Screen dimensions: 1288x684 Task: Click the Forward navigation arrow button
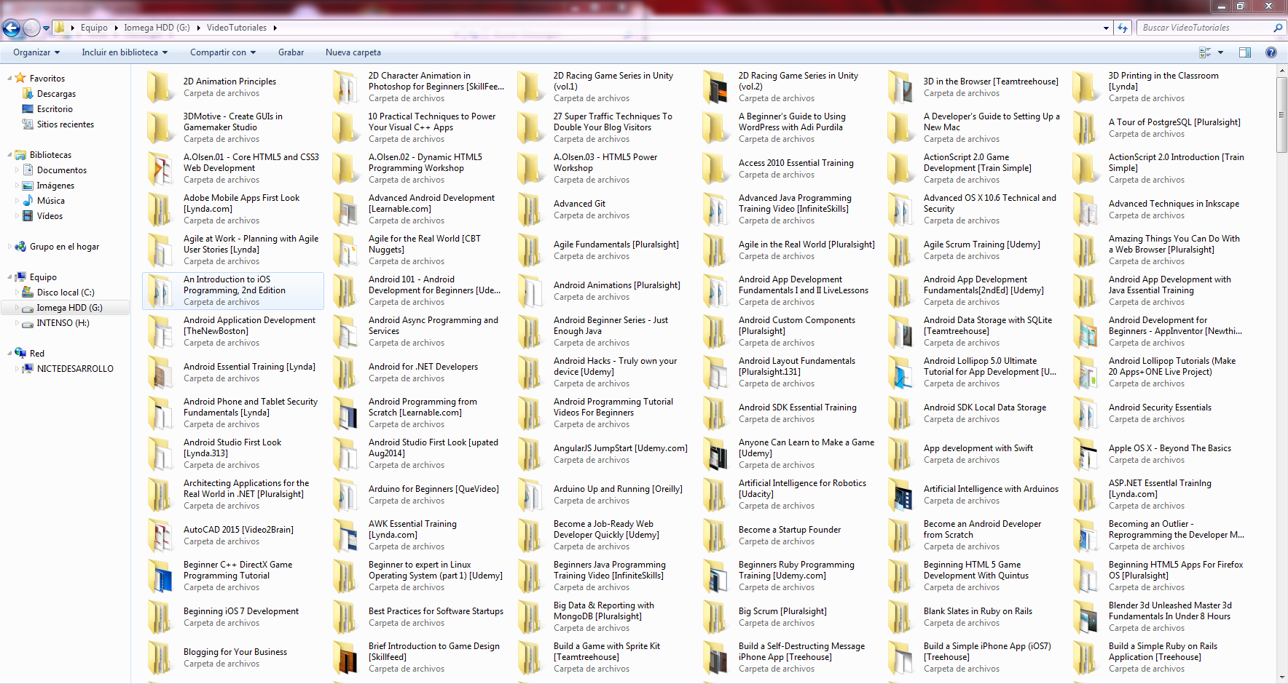31,28
